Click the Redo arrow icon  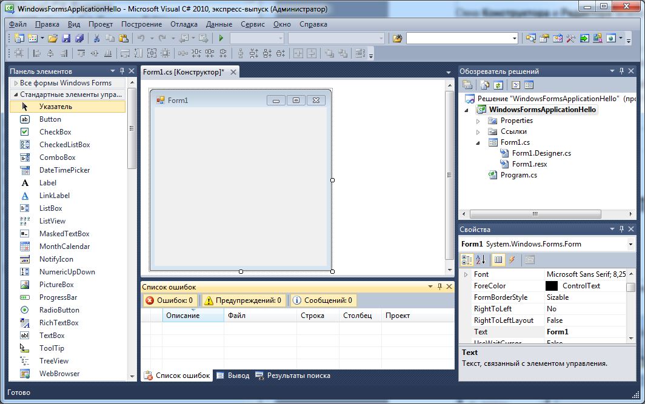[x=162, y=38]
